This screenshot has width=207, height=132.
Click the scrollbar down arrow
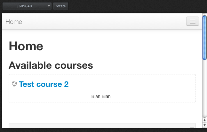(204, 125)
